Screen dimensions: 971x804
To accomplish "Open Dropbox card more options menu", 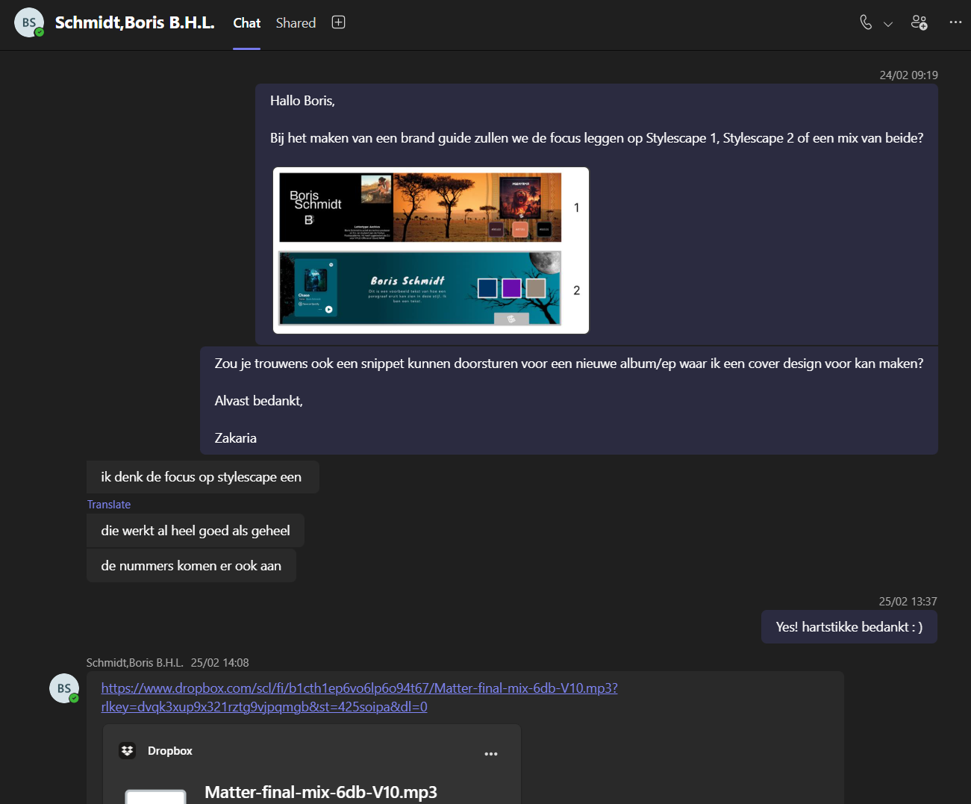I will tap(490, 753).
